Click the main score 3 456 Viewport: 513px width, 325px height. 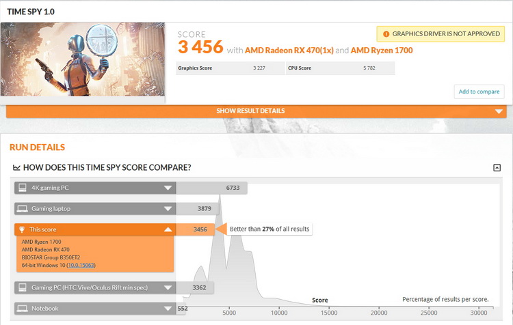[x=200, y=46]
